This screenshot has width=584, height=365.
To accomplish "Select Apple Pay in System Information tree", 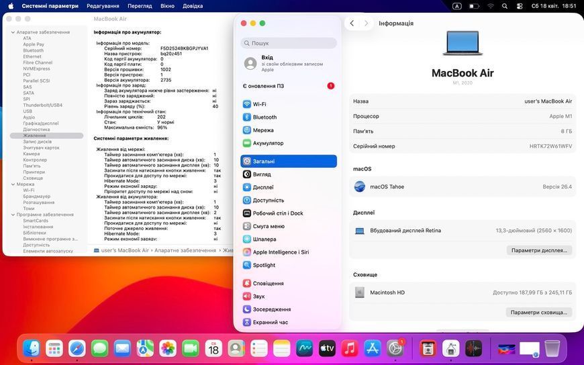I will pyautogui.click(x=34, y=44).
